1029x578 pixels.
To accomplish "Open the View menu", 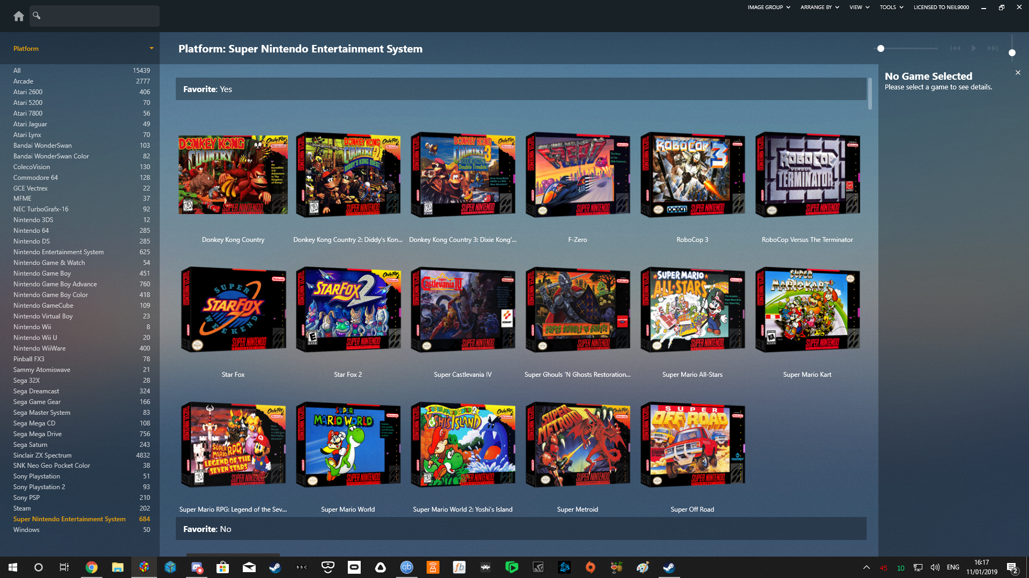I will click(x=859, y=7).
